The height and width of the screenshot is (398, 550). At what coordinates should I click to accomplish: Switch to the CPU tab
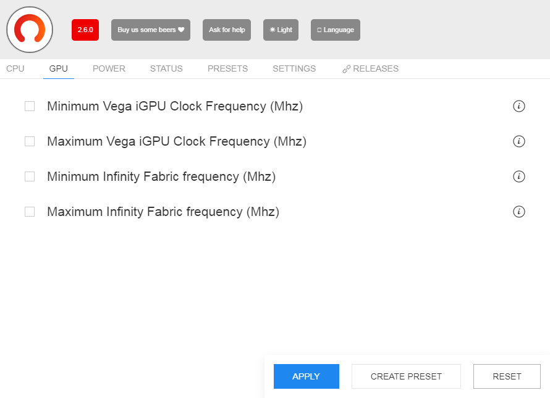click(15, 68)
